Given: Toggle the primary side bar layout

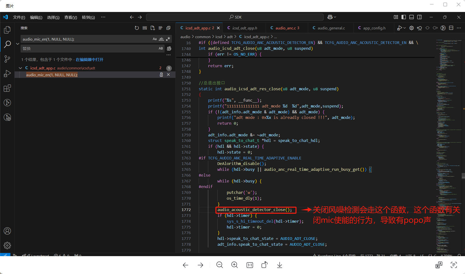Looking at the screenshot, I should click(x=404, y=17).
